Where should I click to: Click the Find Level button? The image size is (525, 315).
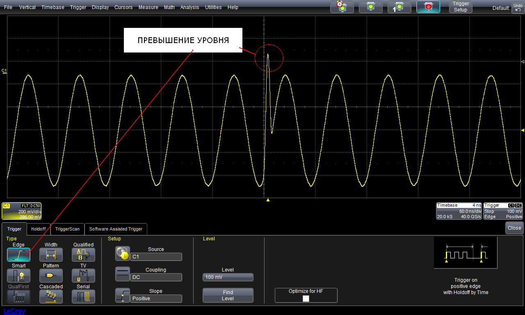point(228,295)
